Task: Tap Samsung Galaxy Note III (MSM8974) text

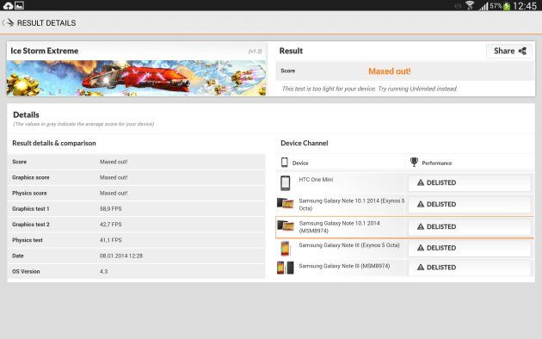Action: pos(344,266)
